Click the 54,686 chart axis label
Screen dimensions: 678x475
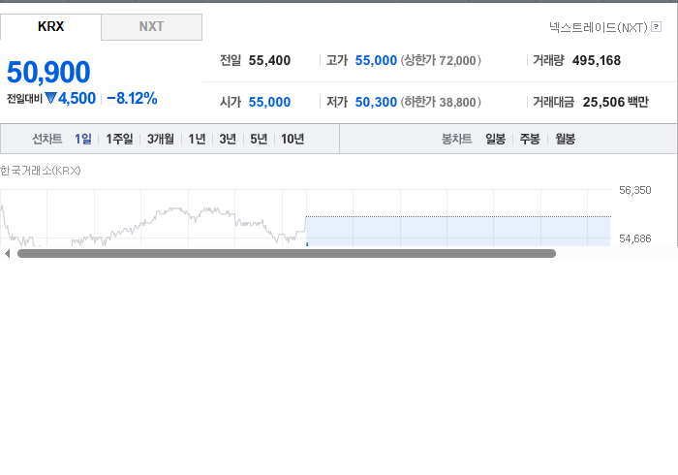tap(634, 238)
